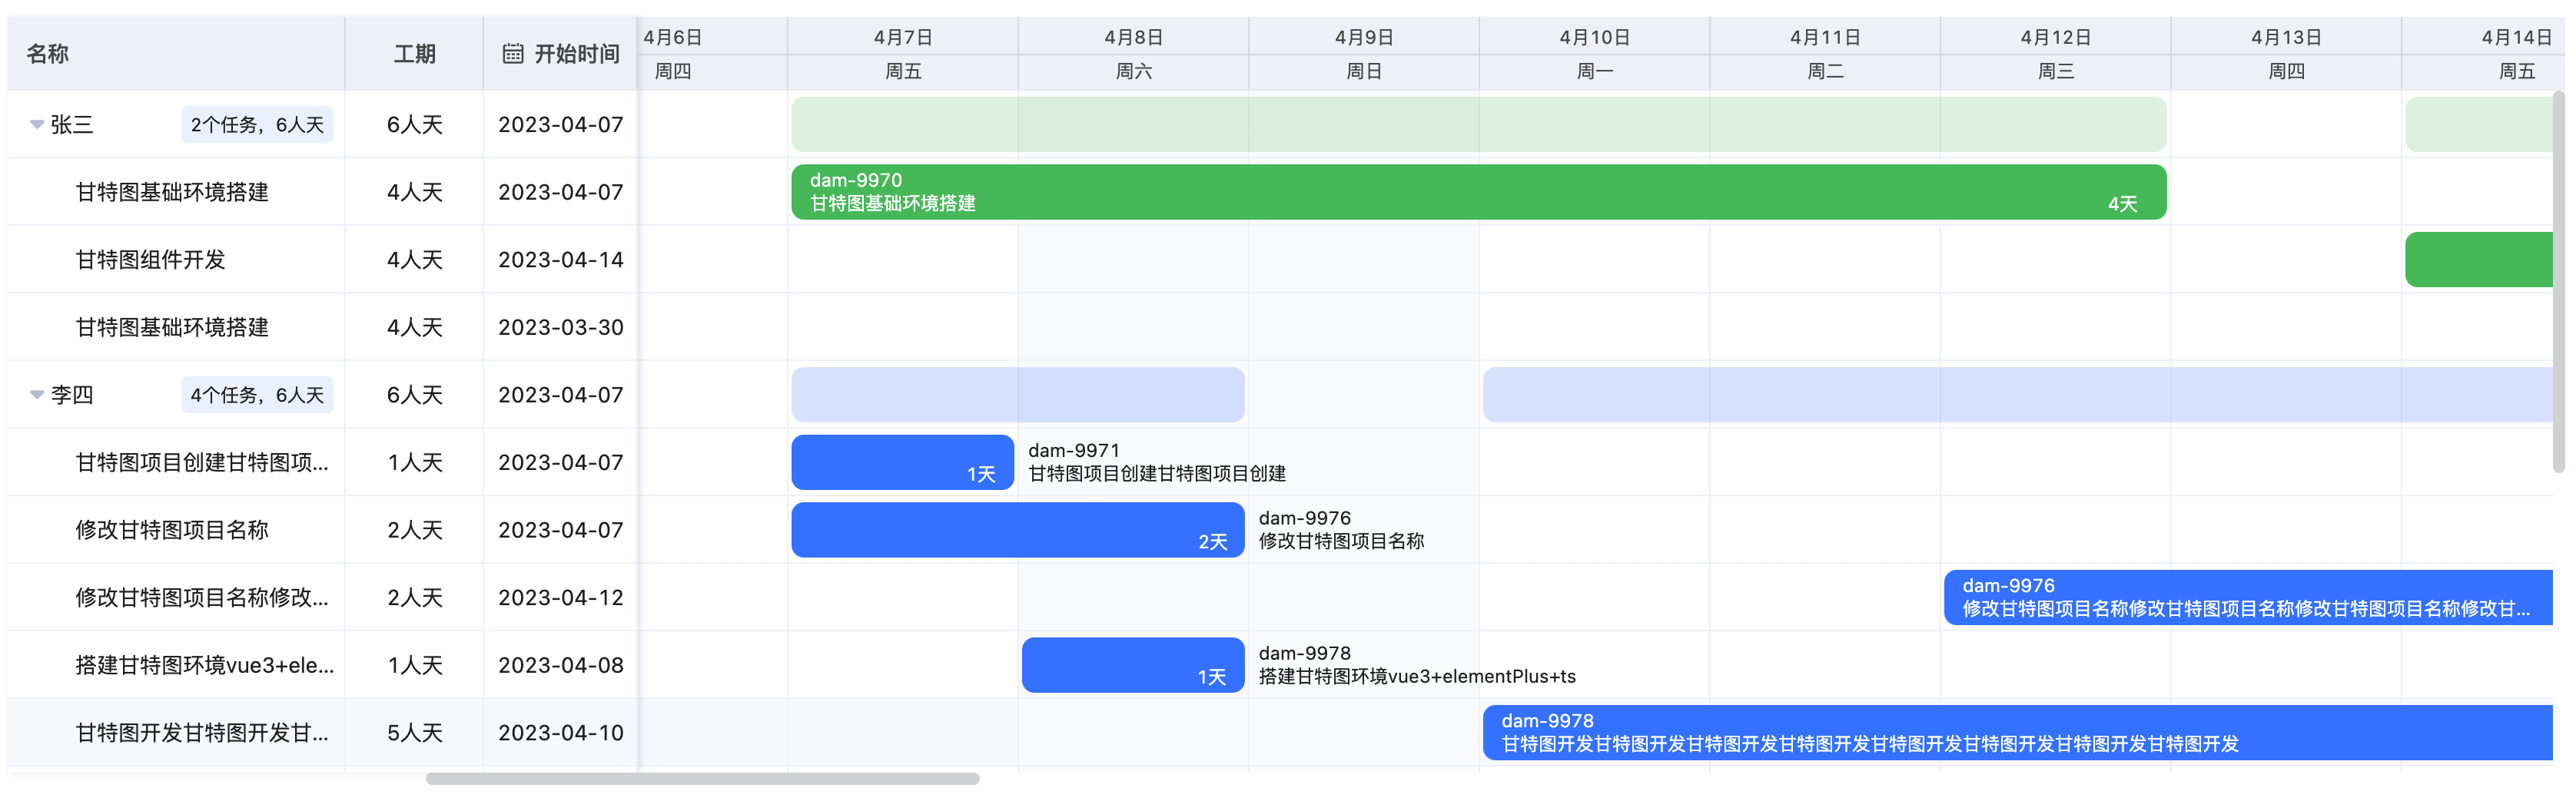Click the light blue 李四 summary bar
Viewport: 2576px width, 811px height.
point(1017,393)
